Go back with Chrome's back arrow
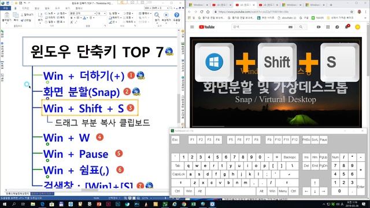The height and width of the screenshot is (208, 370). click(x=190, y=12)
